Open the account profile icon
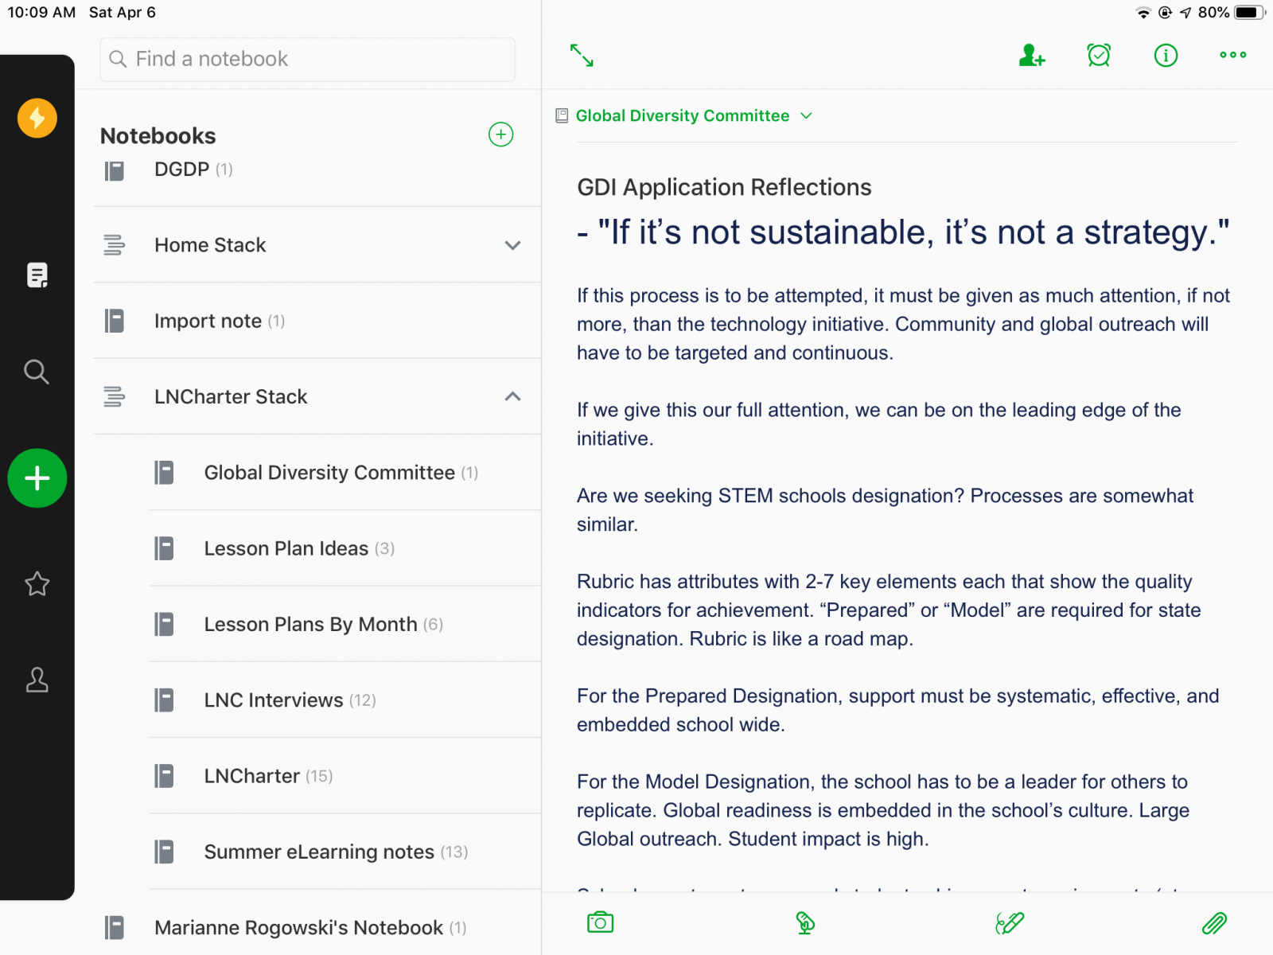1273x955 pixels. click(x=37, y=680)
